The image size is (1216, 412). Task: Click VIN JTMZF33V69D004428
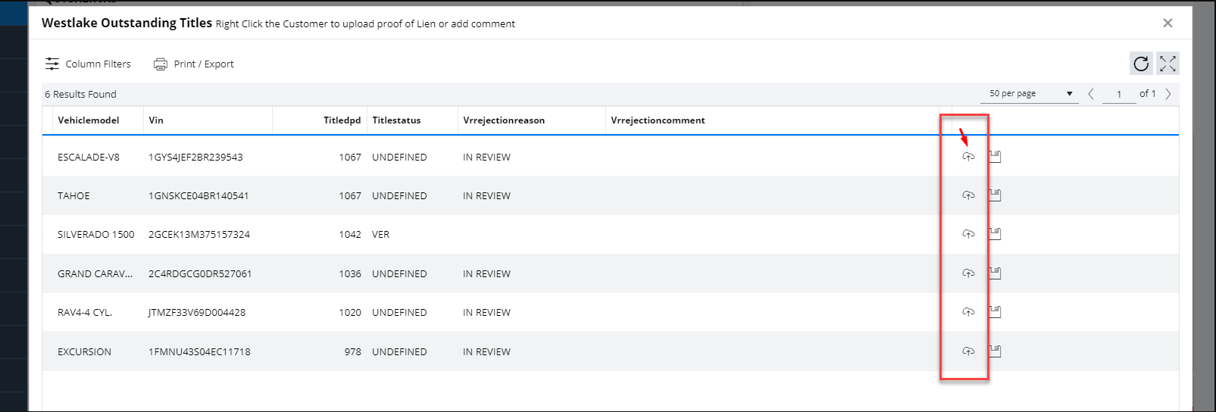pyautogui.click(x=197, y=313)
